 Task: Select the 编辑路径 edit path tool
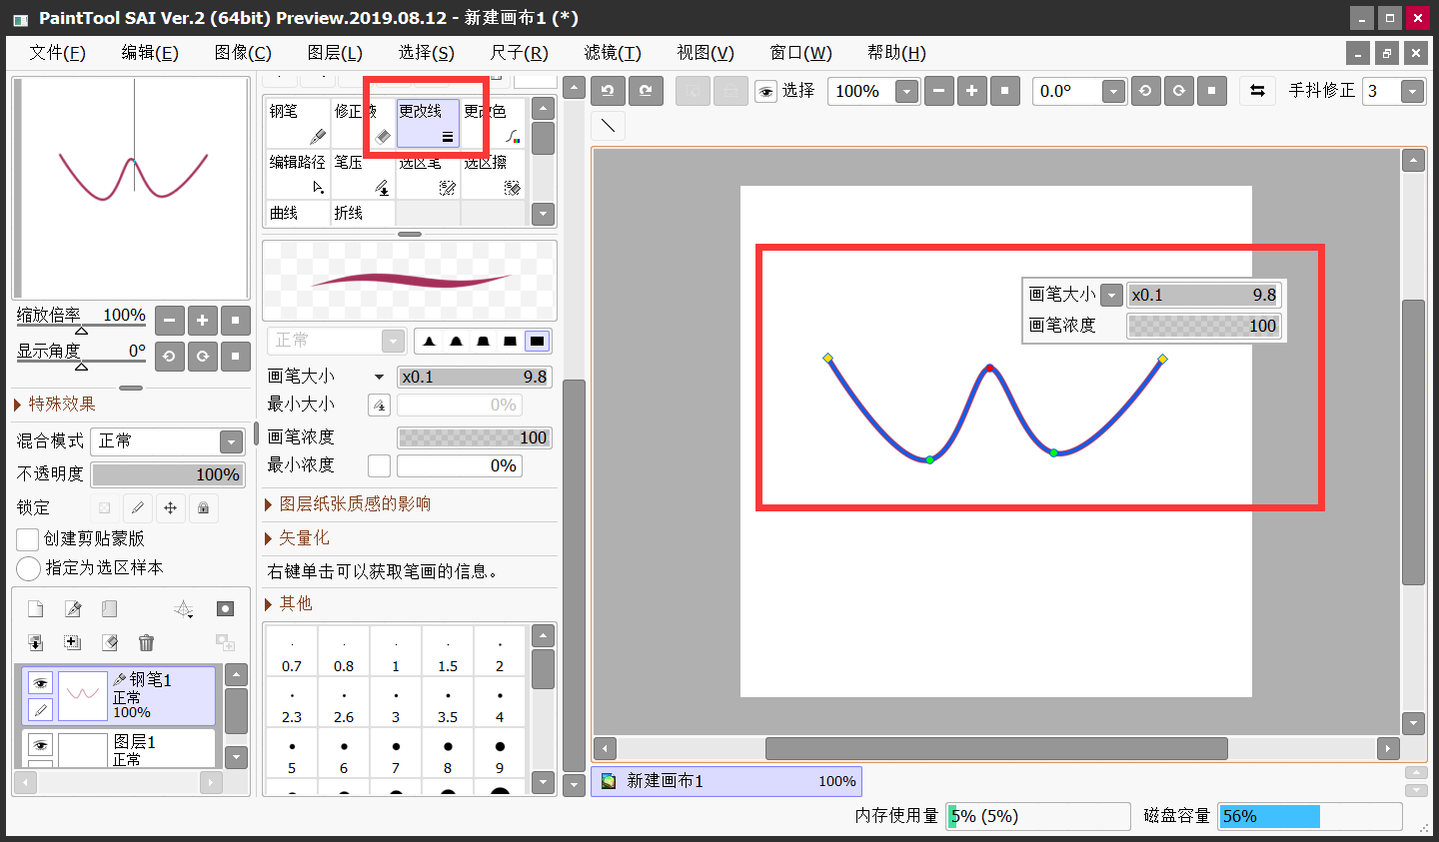(298, 174)
